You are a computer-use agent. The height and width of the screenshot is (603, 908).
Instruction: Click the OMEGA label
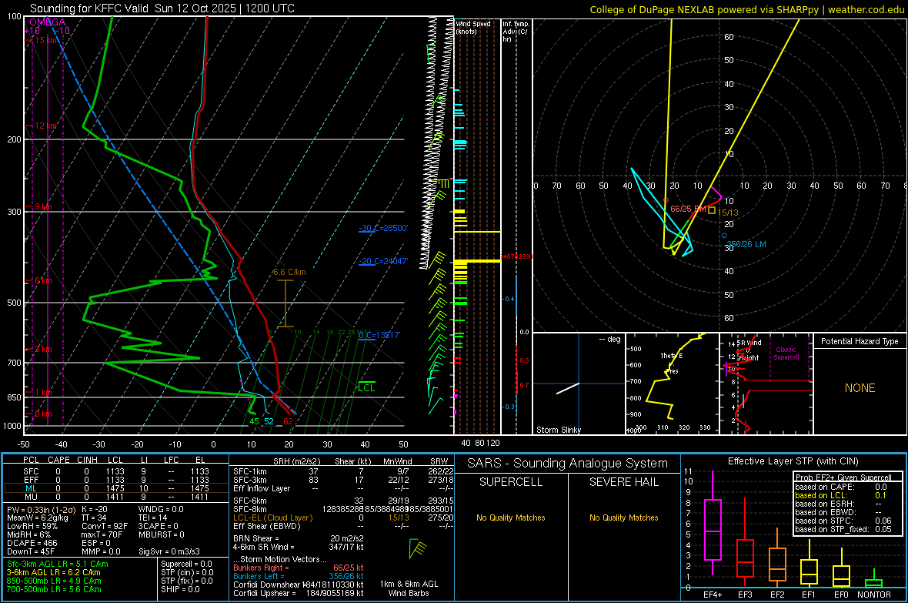coord(48,22)
